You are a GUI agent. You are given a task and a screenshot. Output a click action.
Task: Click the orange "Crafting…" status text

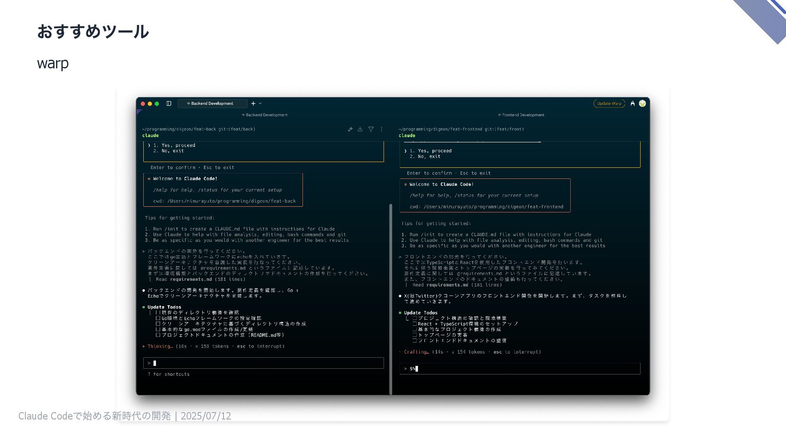pyautogui.click(x=416, y=352)
